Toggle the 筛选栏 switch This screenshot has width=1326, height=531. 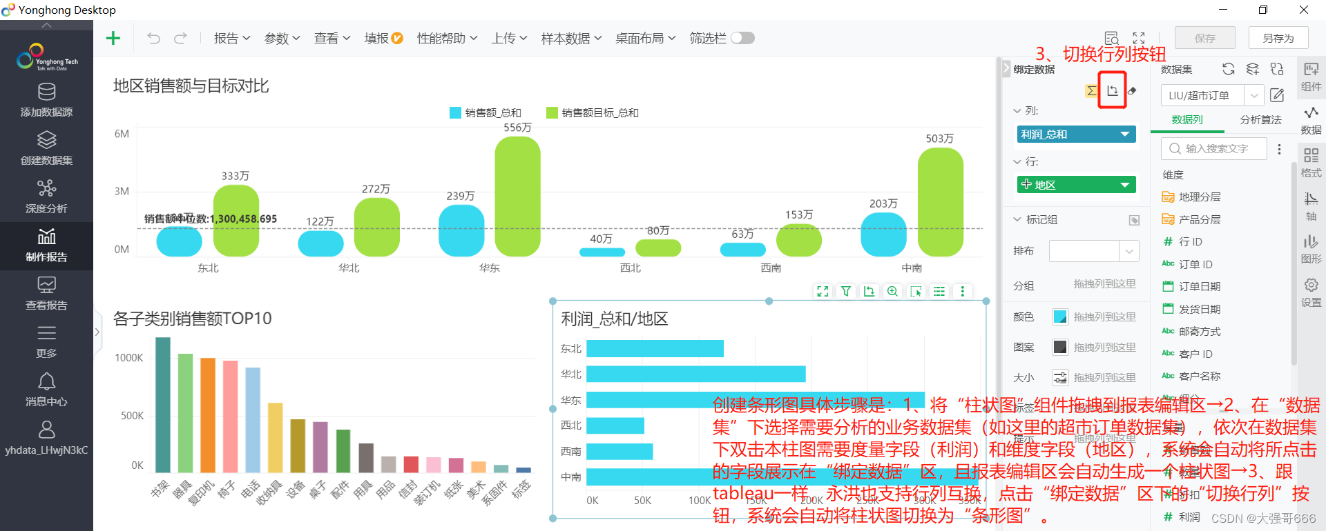tap(742, 38)
